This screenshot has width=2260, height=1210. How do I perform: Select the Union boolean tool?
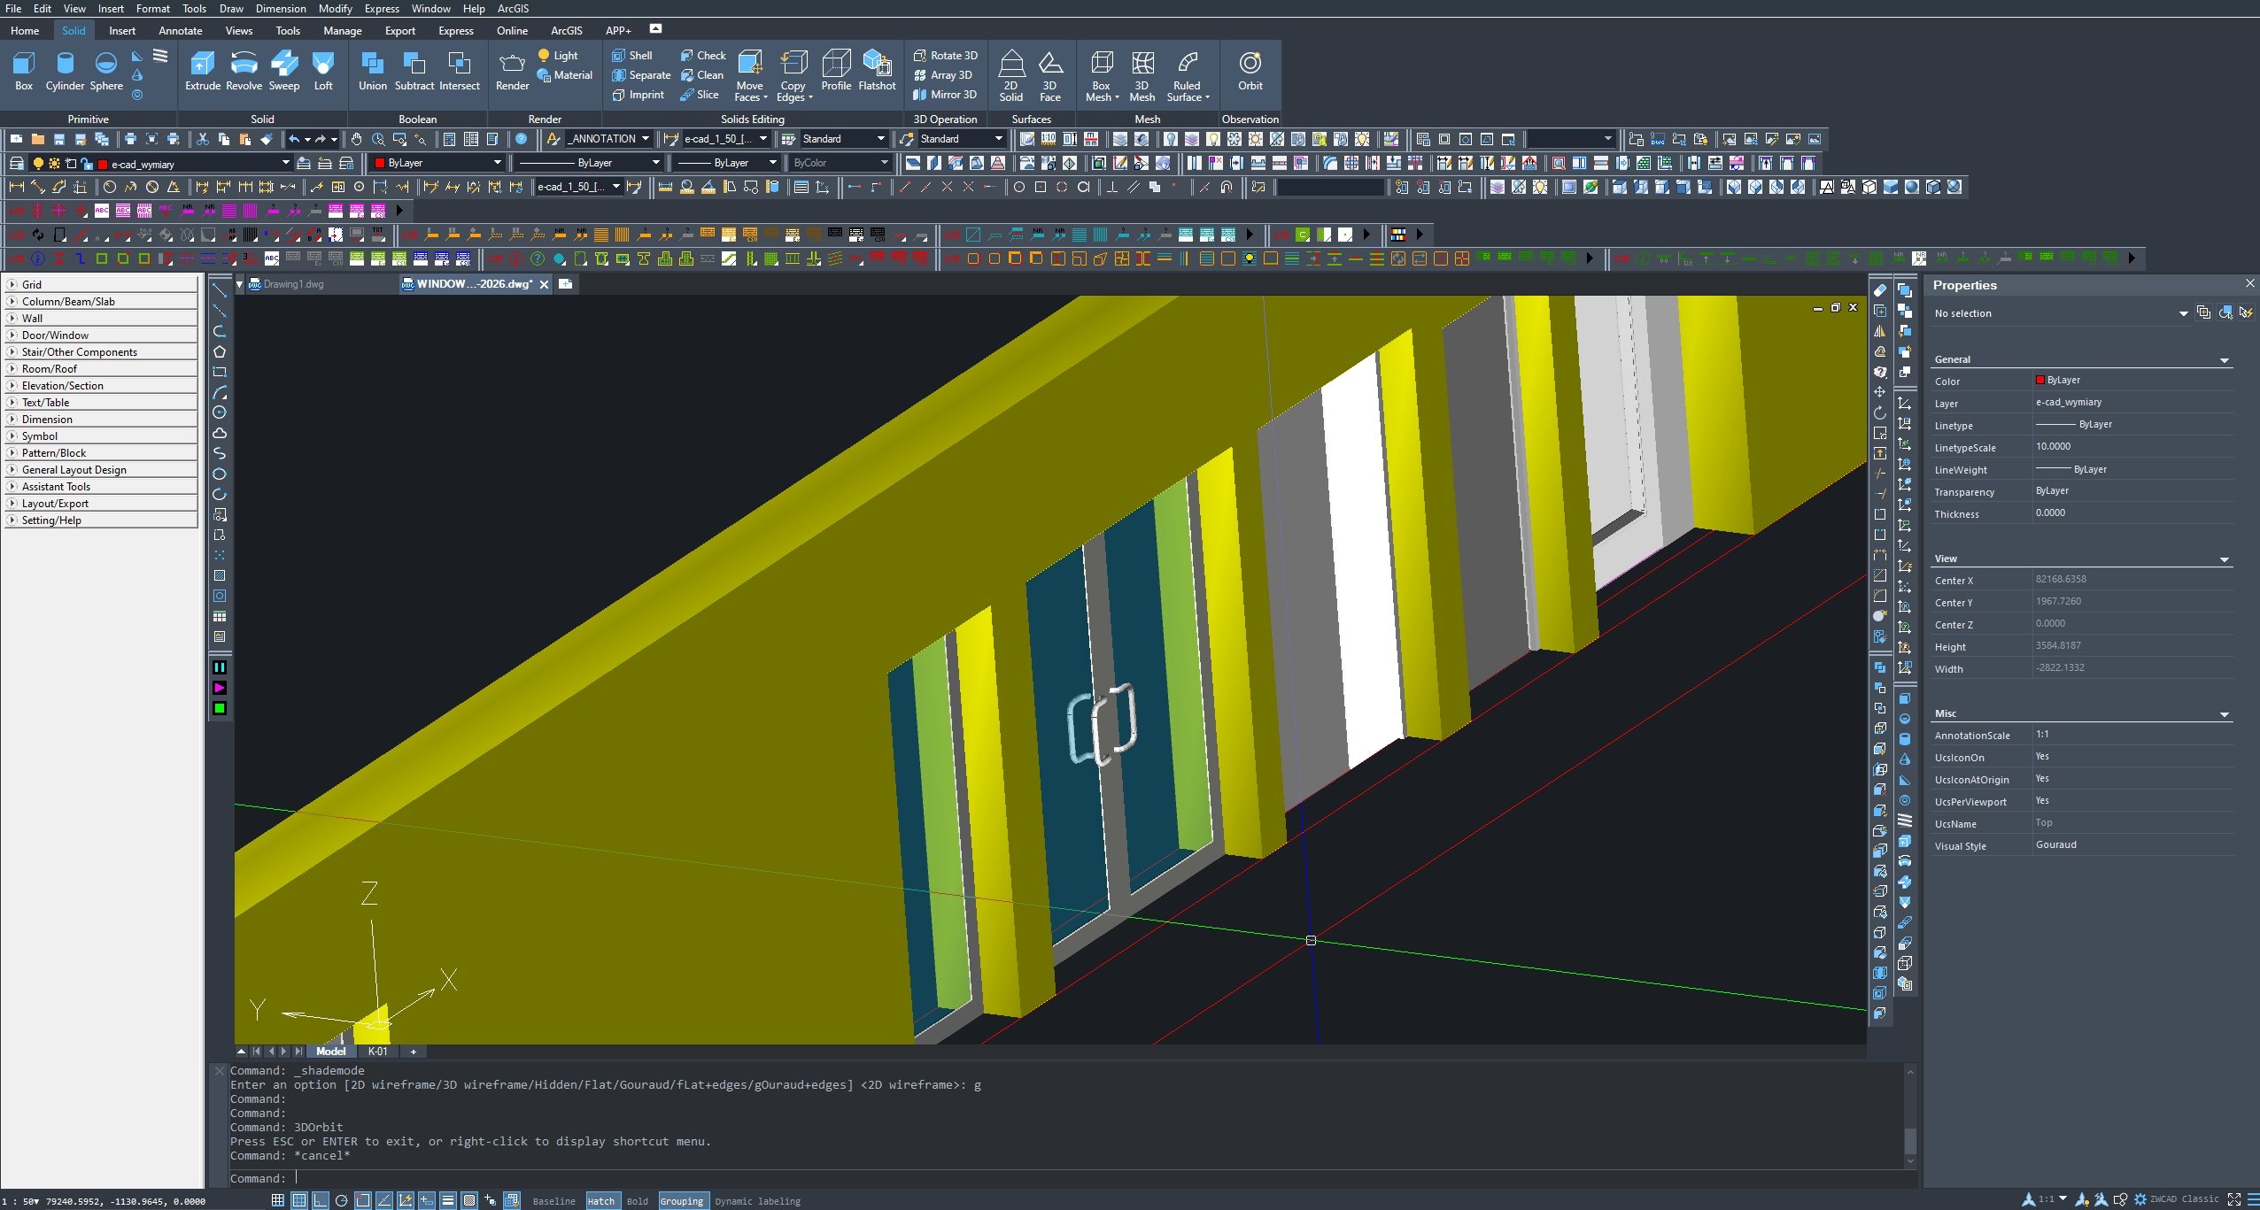(372, 70)
